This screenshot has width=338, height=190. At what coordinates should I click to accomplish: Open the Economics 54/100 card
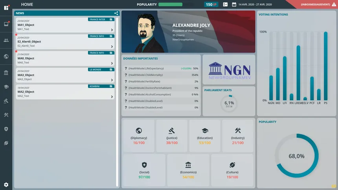tap(188, 170)
